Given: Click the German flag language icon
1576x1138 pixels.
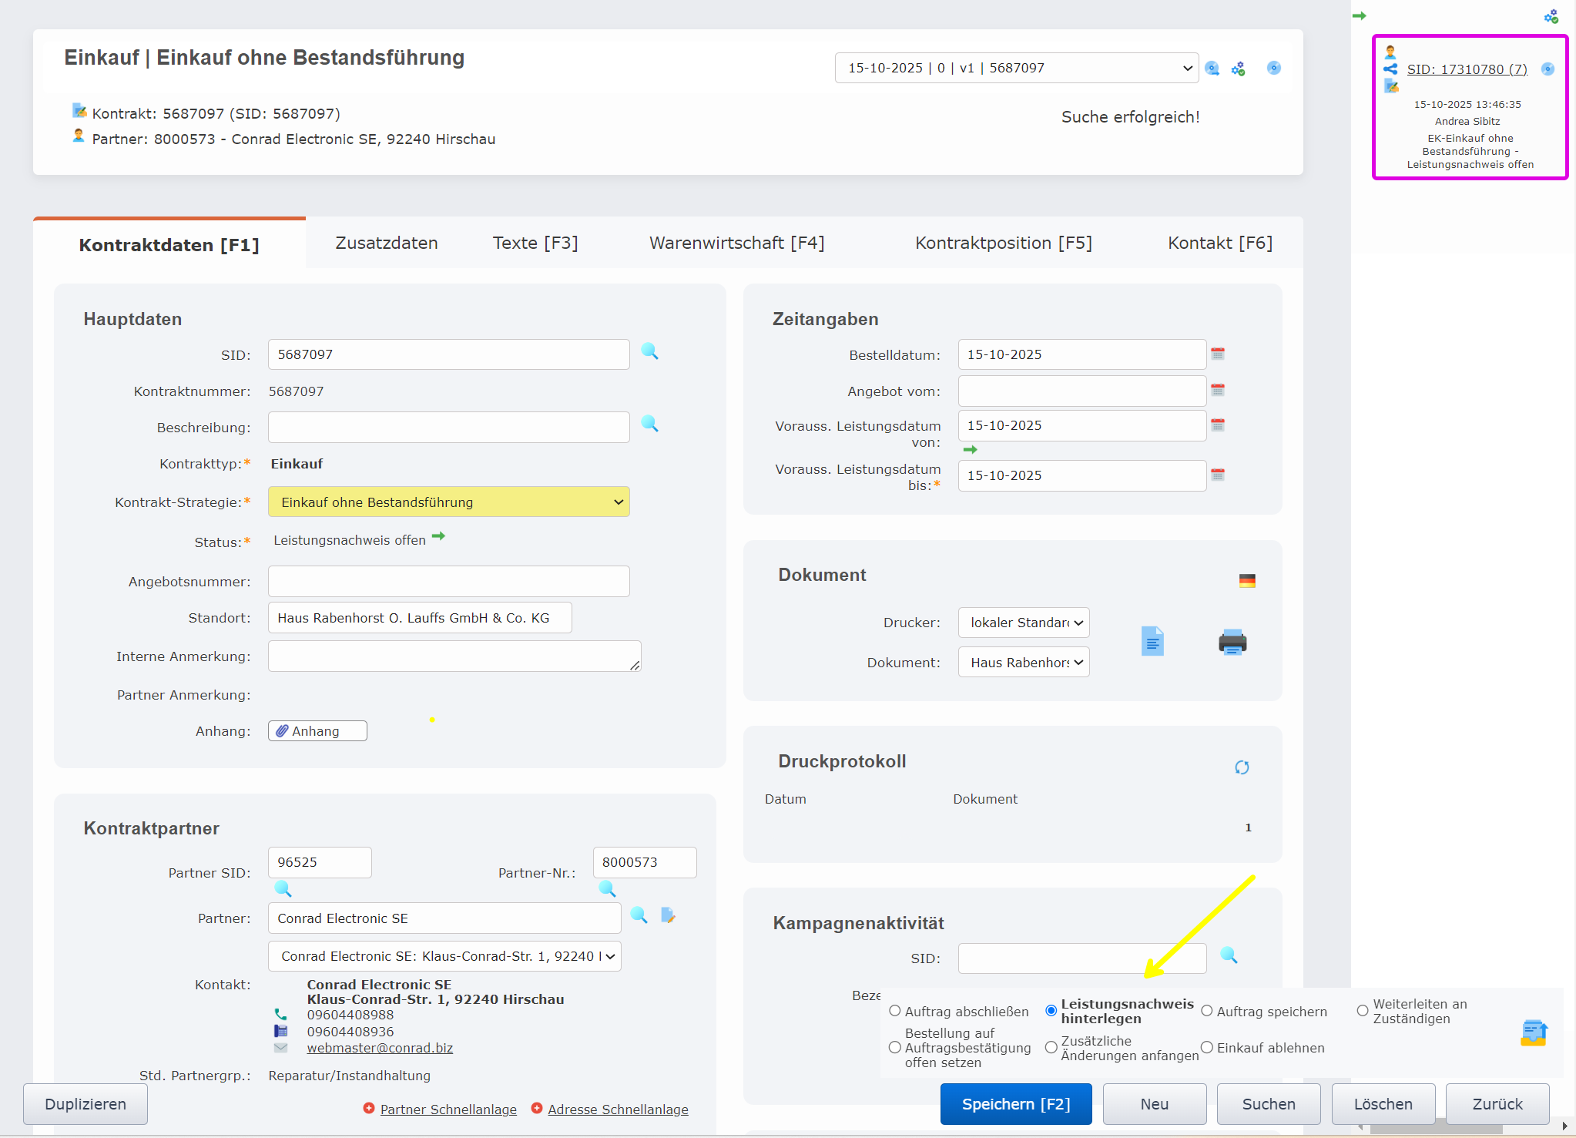Looking at the screenshot, I should click(1247, 581).
